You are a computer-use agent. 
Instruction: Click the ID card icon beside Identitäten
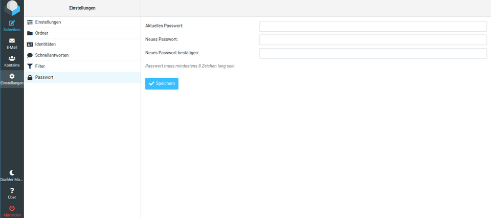coord(30,45)
